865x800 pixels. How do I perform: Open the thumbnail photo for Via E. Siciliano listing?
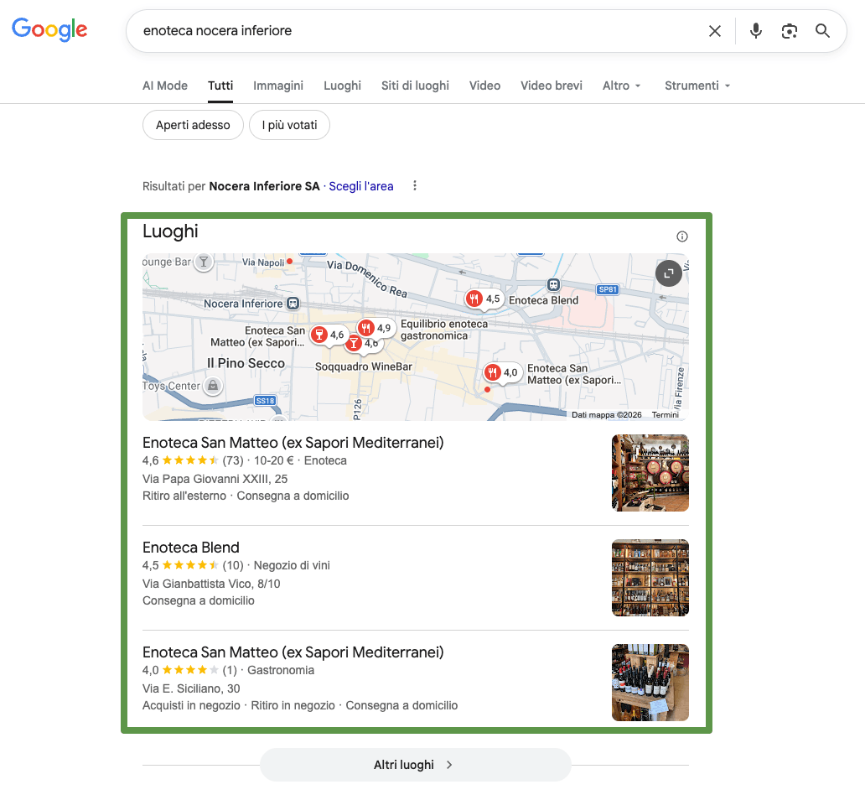pyautogui.click(x=650, y=683)
